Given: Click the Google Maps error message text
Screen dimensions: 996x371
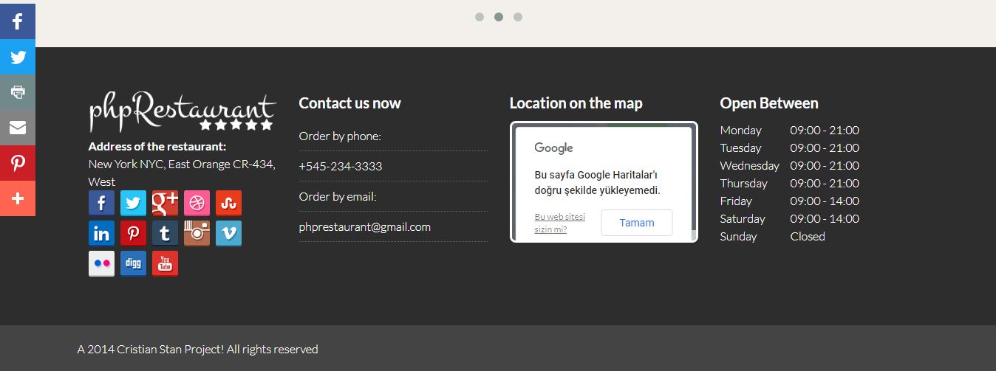Looking at the screenshot, I should coord(597,183).
